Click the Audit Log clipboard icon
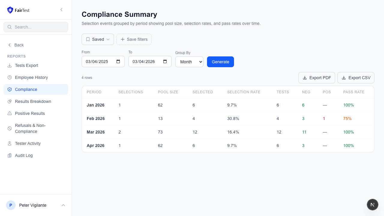 click(10, 155)
